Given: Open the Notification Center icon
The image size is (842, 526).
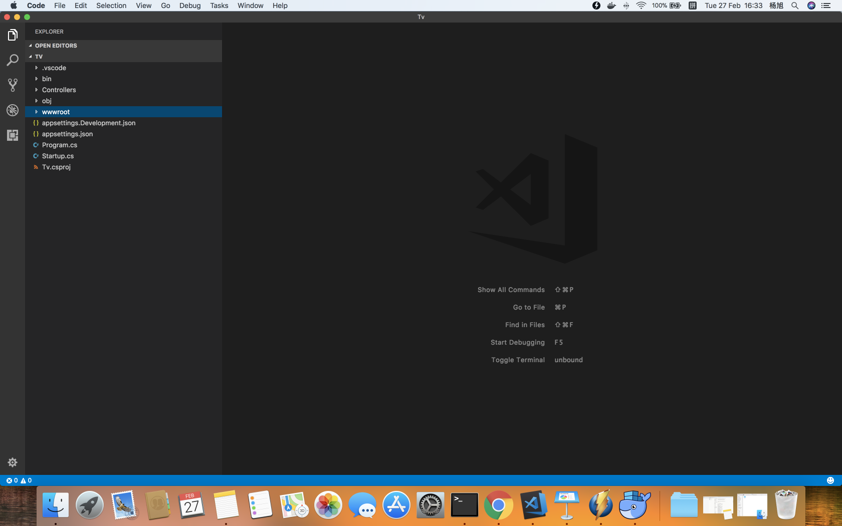Looking at the screenshot, I should click(826, 6).
